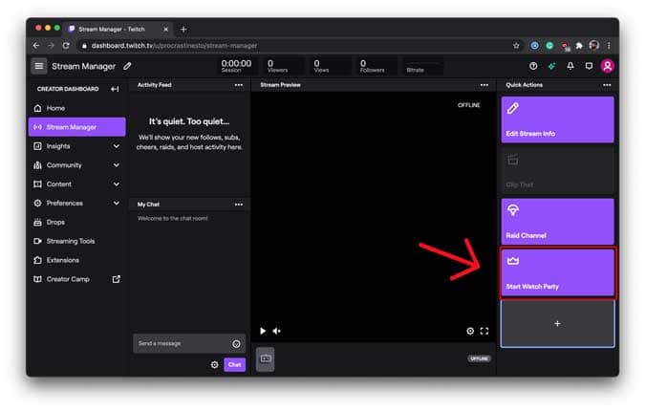Click the Start Watch Party quick action

point(557,272)
